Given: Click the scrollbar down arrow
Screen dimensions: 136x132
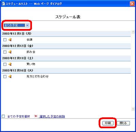Looking at the screenshot, I should pos(133,109).
